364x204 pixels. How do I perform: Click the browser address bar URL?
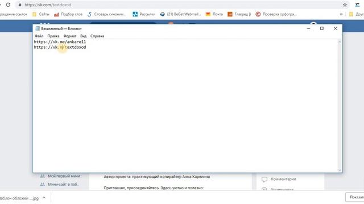coord(48,5)
